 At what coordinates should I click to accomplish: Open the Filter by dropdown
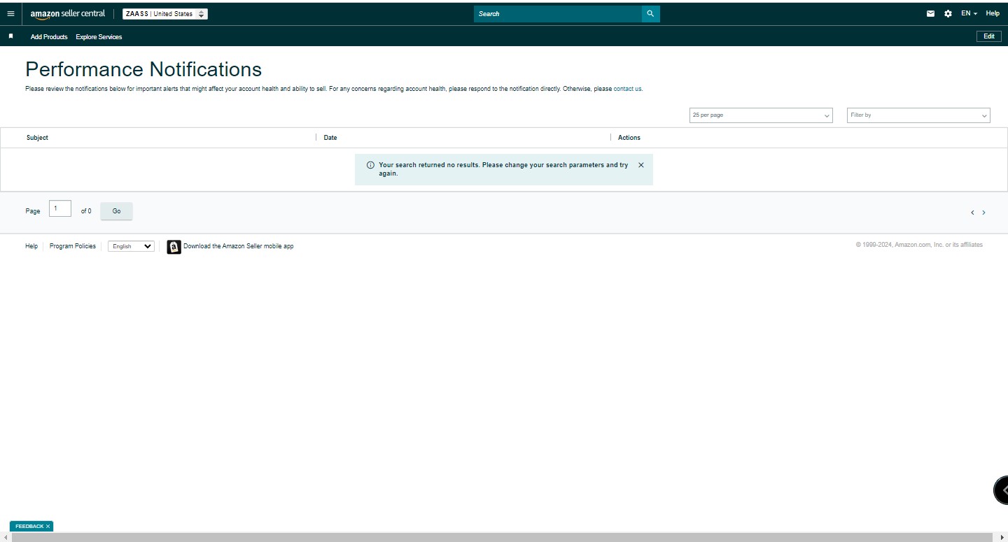918,115
